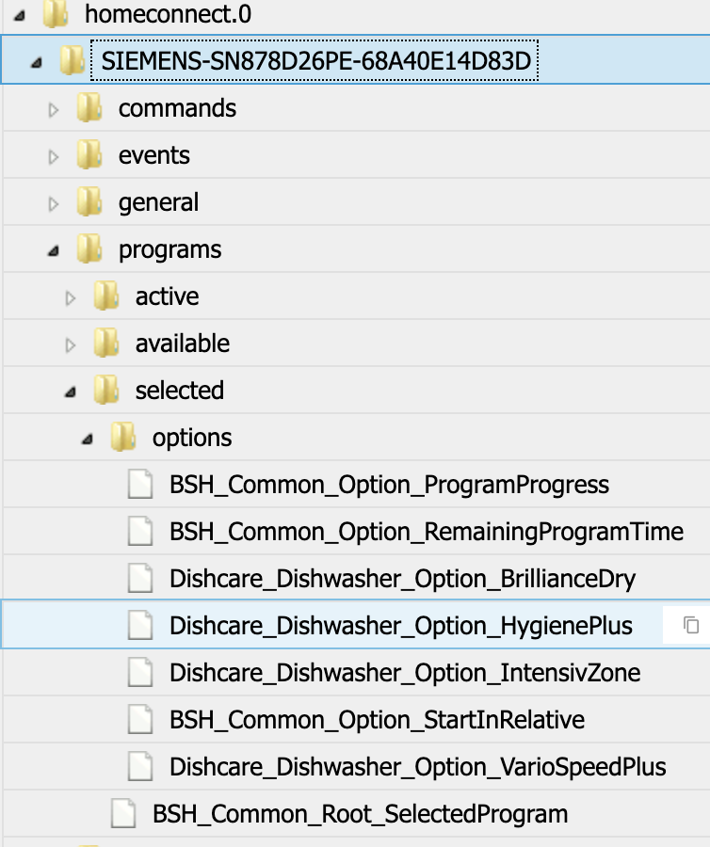Select the selected folder label
Screen dimensions: 710x847
tap(180, 391)
